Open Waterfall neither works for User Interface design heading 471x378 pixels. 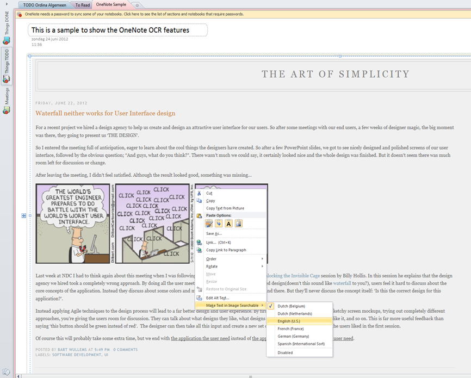(106, 113)
